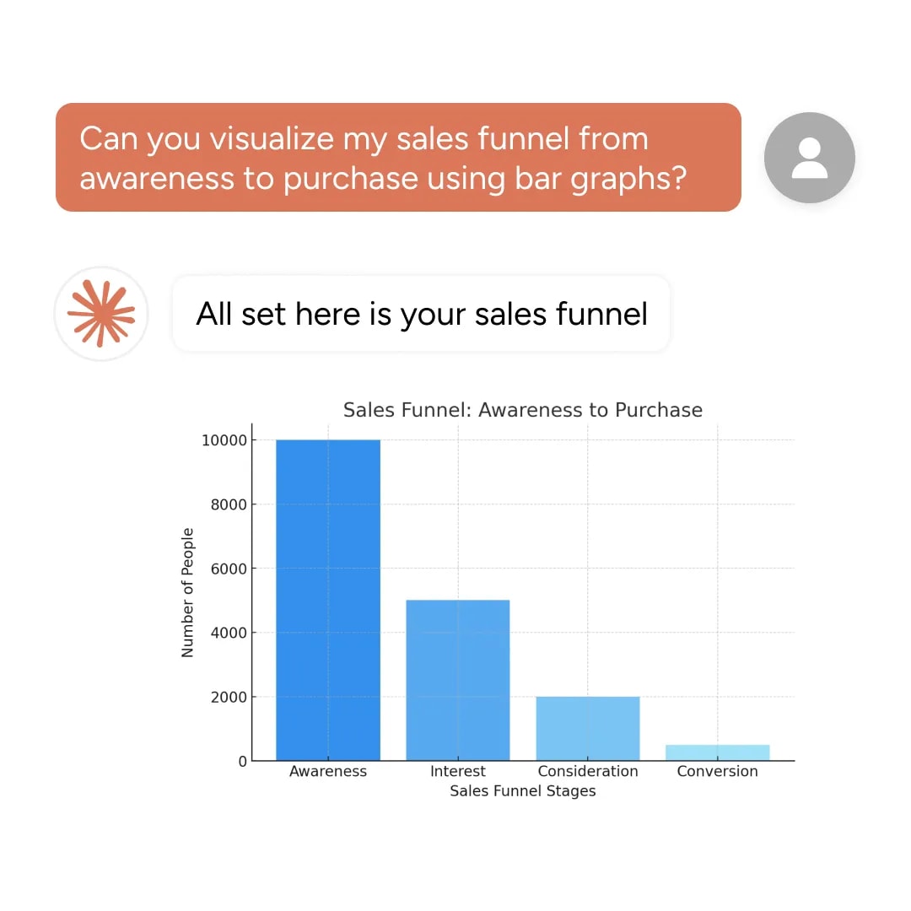Click the 'Sales Funnel Stages' axis label

click(523, 790)
